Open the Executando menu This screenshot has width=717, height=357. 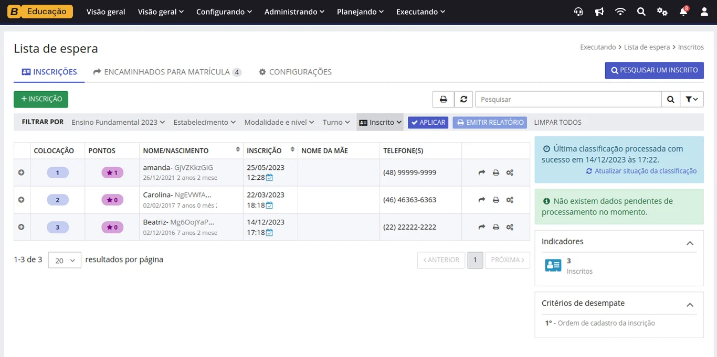pyautogui.click(x=420, y=12)
